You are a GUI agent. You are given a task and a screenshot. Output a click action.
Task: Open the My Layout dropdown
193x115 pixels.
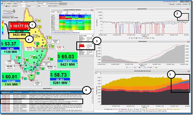(43, 4)
